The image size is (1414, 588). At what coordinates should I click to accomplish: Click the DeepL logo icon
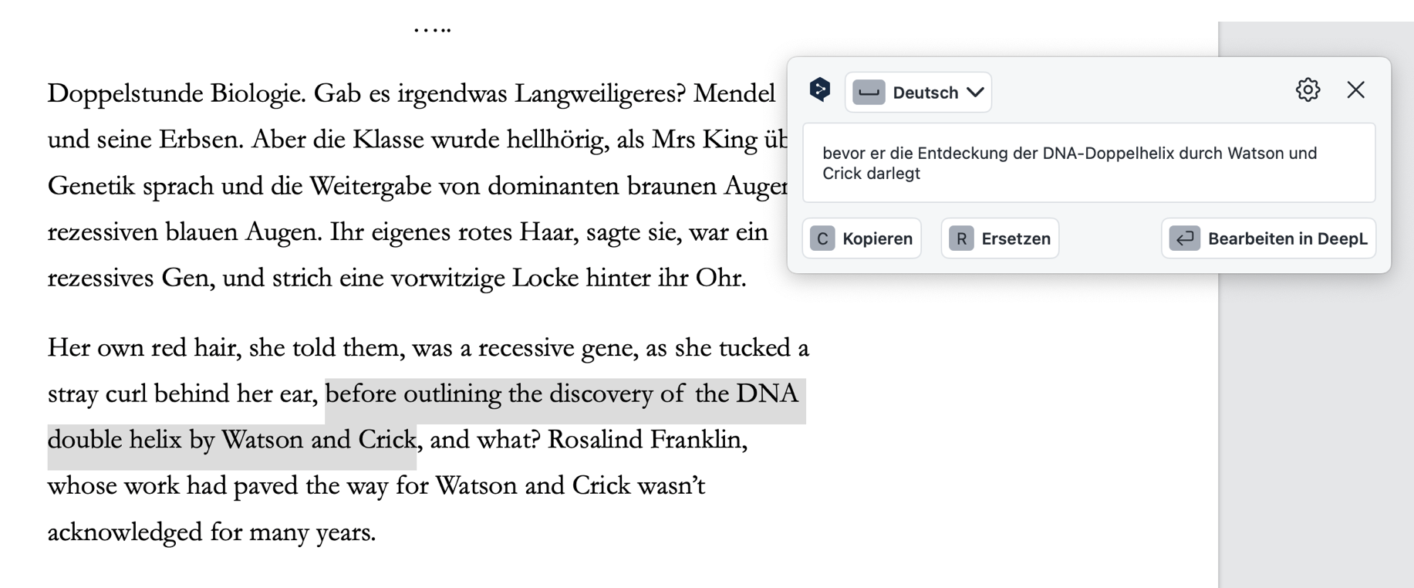tap(819, 90)
